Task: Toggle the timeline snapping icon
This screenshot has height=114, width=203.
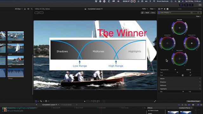Action: 189,105
